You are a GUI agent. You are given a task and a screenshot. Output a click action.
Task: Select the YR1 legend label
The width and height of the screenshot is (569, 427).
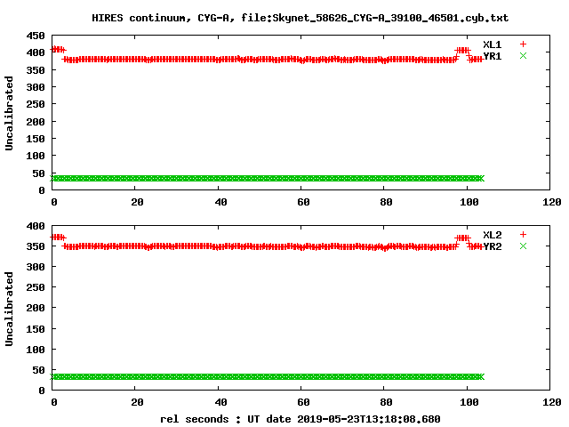tap(492, 56)
